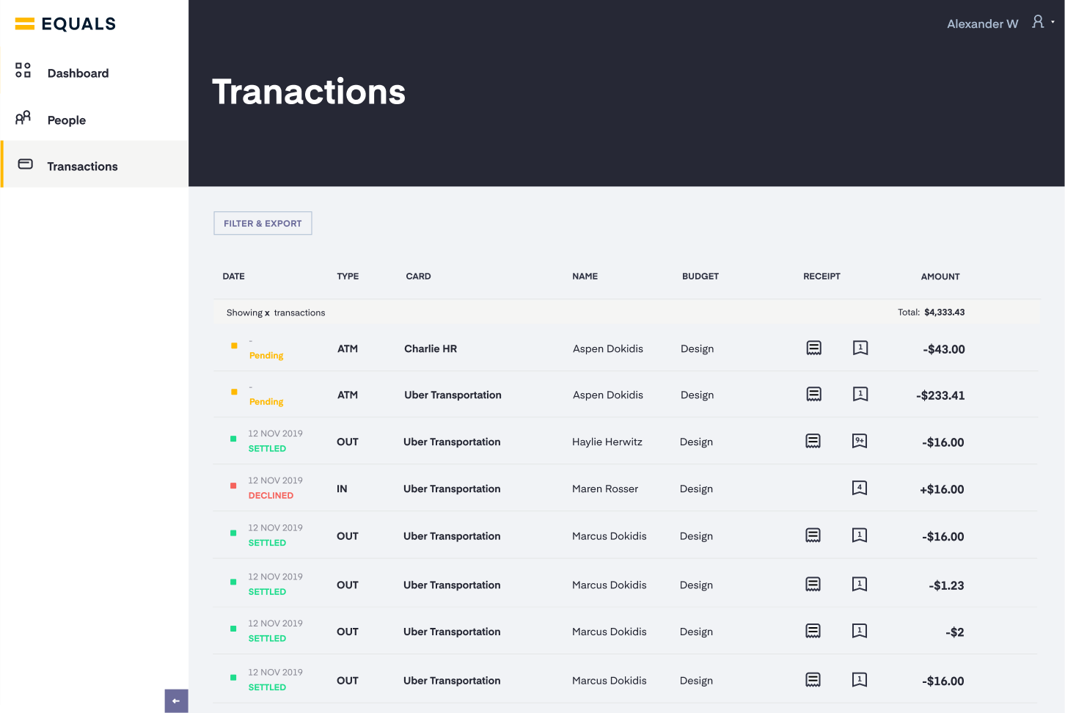Collapse the sidebar with the arrow button
This screenshot has width=1065, height=713.
pos(176,701)
